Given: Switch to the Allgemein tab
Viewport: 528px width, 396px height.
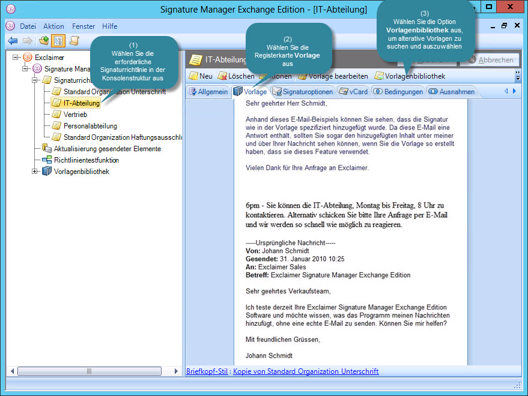Looking at the screenshot, I should [208, 92].
